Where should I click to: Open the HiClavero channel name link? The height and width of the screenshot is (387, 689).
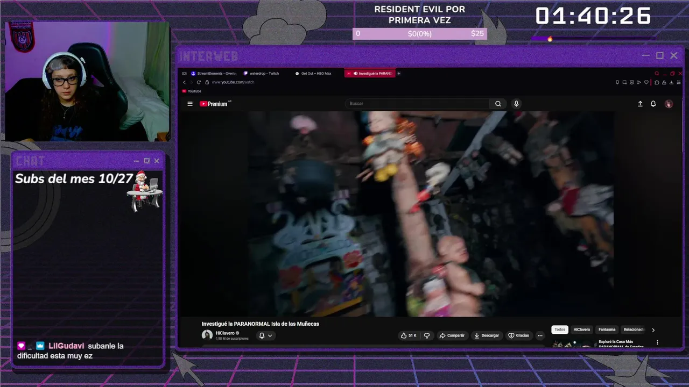[225, 333]
